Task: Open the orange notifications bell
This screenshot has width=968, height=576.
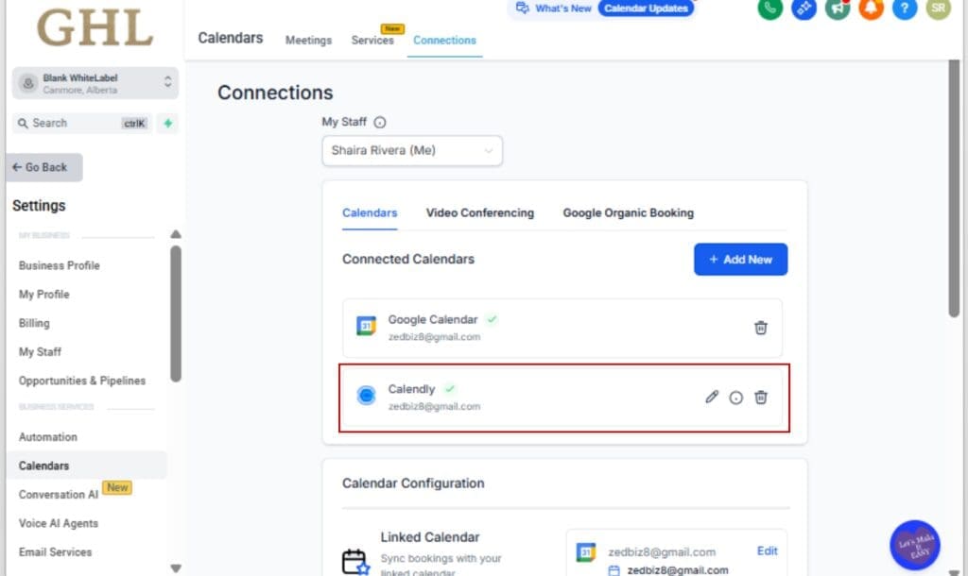Action: [x=871, y=8]
